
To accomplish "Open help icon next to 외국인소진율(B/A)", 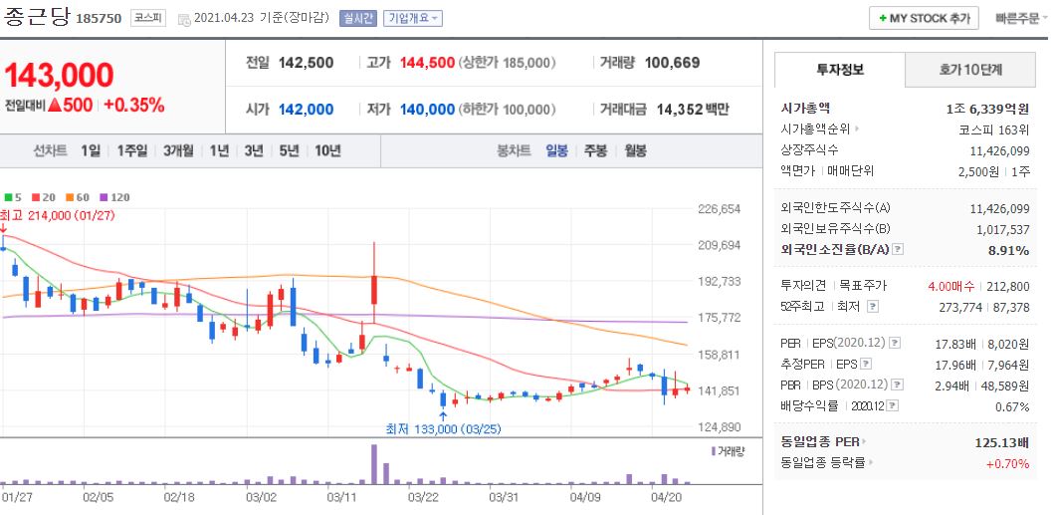I will tap(898, 250).
